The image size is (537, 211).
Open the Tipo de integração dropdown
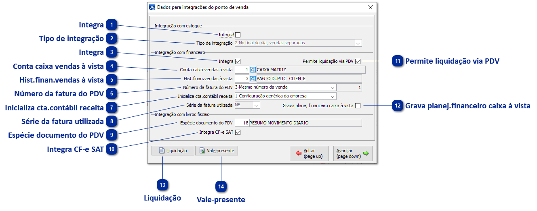[358, 43]
